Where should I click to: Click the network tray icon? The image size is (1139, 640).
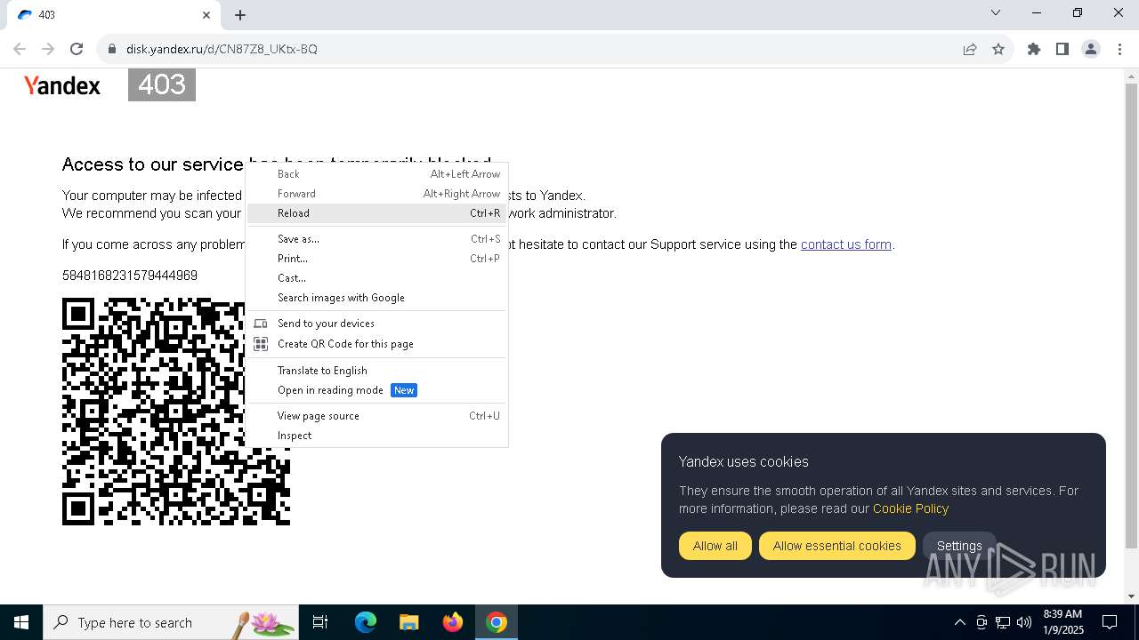(x=1003, y=622)
